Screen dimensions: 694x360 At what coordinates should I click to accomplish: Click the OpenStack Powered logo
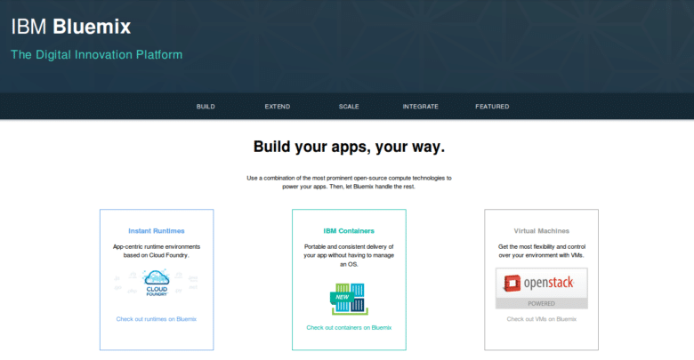(541, 288)
